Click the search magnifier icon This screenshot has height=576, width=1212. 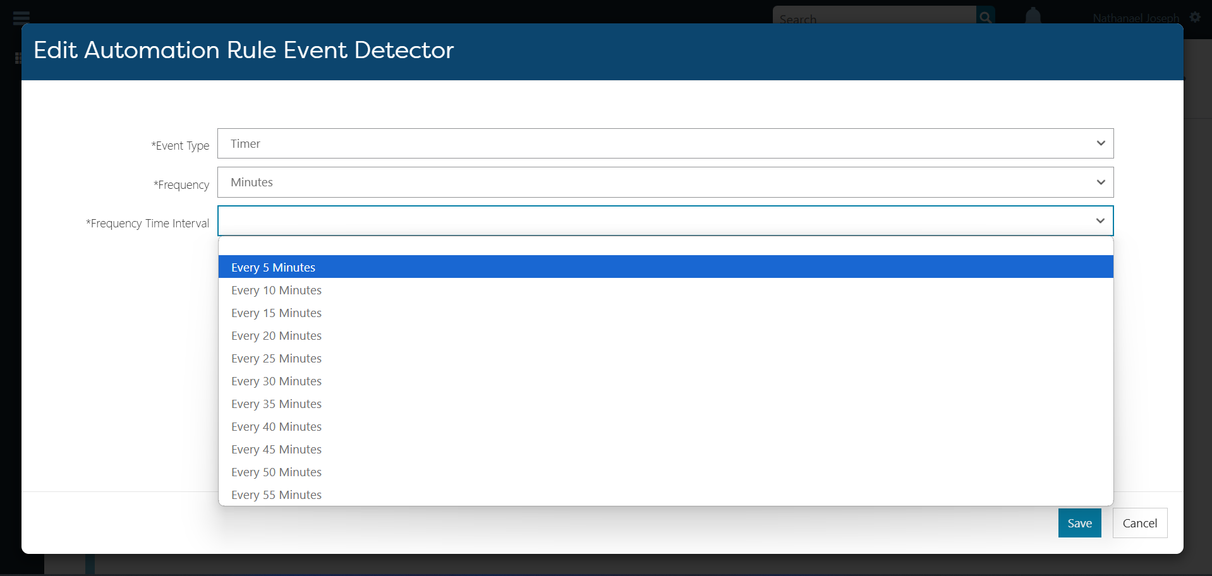click(985, 17)
